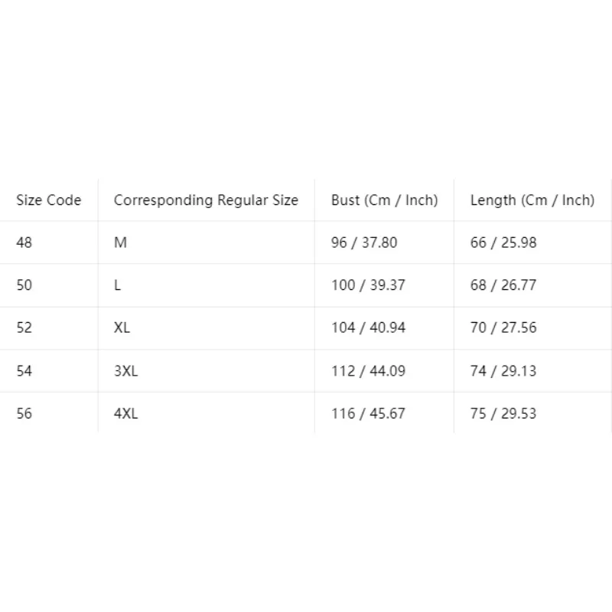Click the Size Code column header
Viewport: 612px width, 612px height.
click(49, 200)
